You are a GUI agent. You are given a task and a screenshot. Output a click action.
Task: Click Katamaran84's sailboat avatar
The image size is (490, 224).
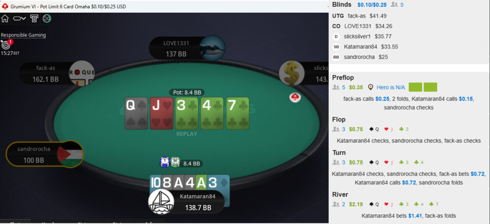(161, 201)
